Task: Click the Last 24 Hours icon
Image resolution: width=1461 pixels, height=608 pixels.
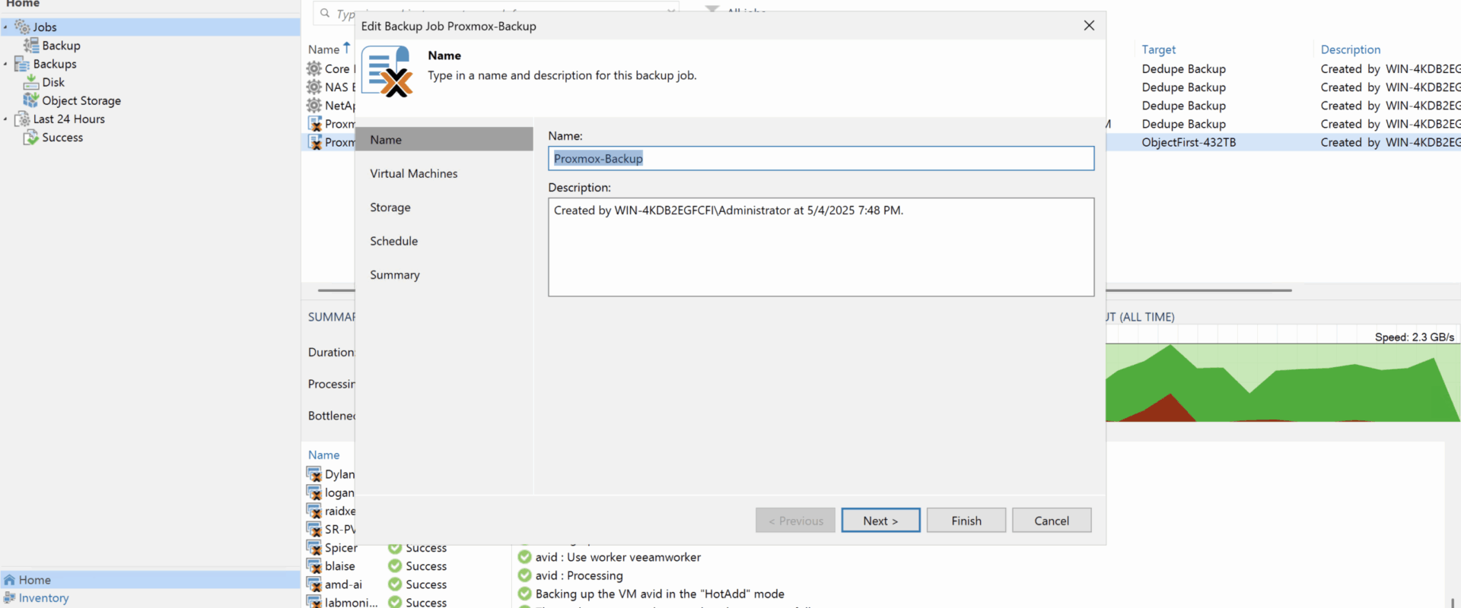Action: 22,119
